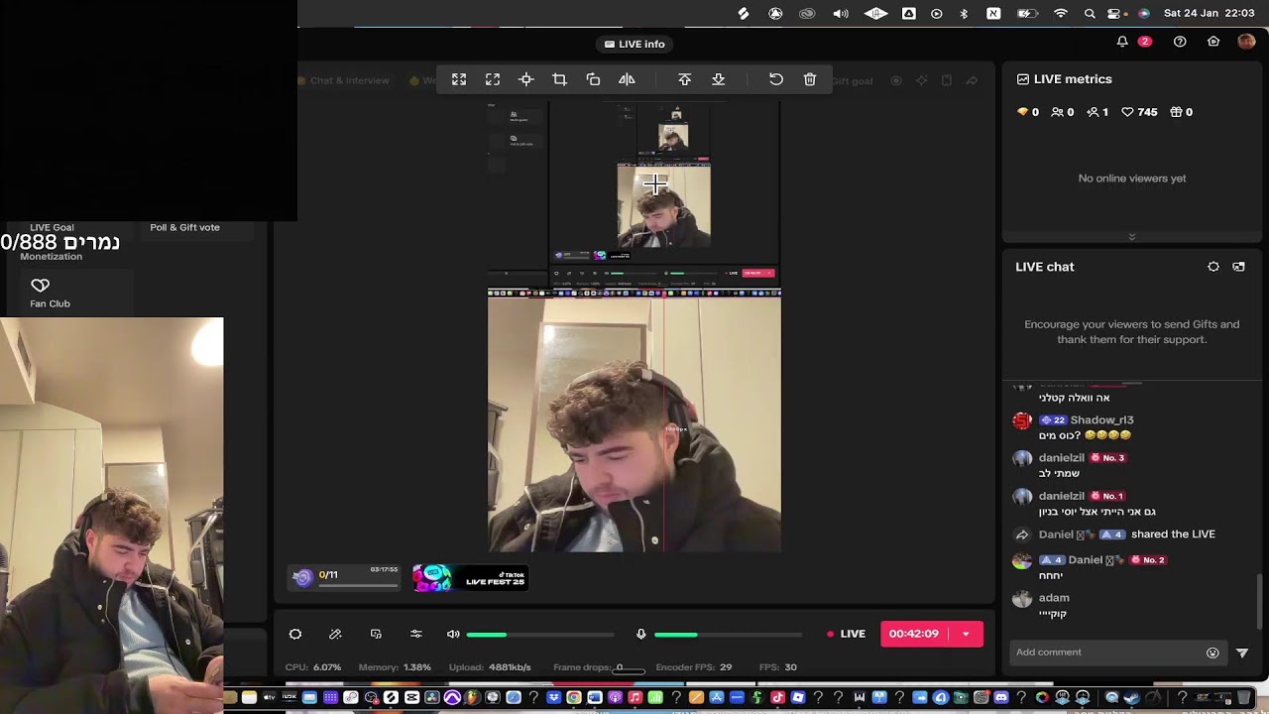The image size is (1269, 714).
Task: Rotate the selected source
Action: point(593,79)
